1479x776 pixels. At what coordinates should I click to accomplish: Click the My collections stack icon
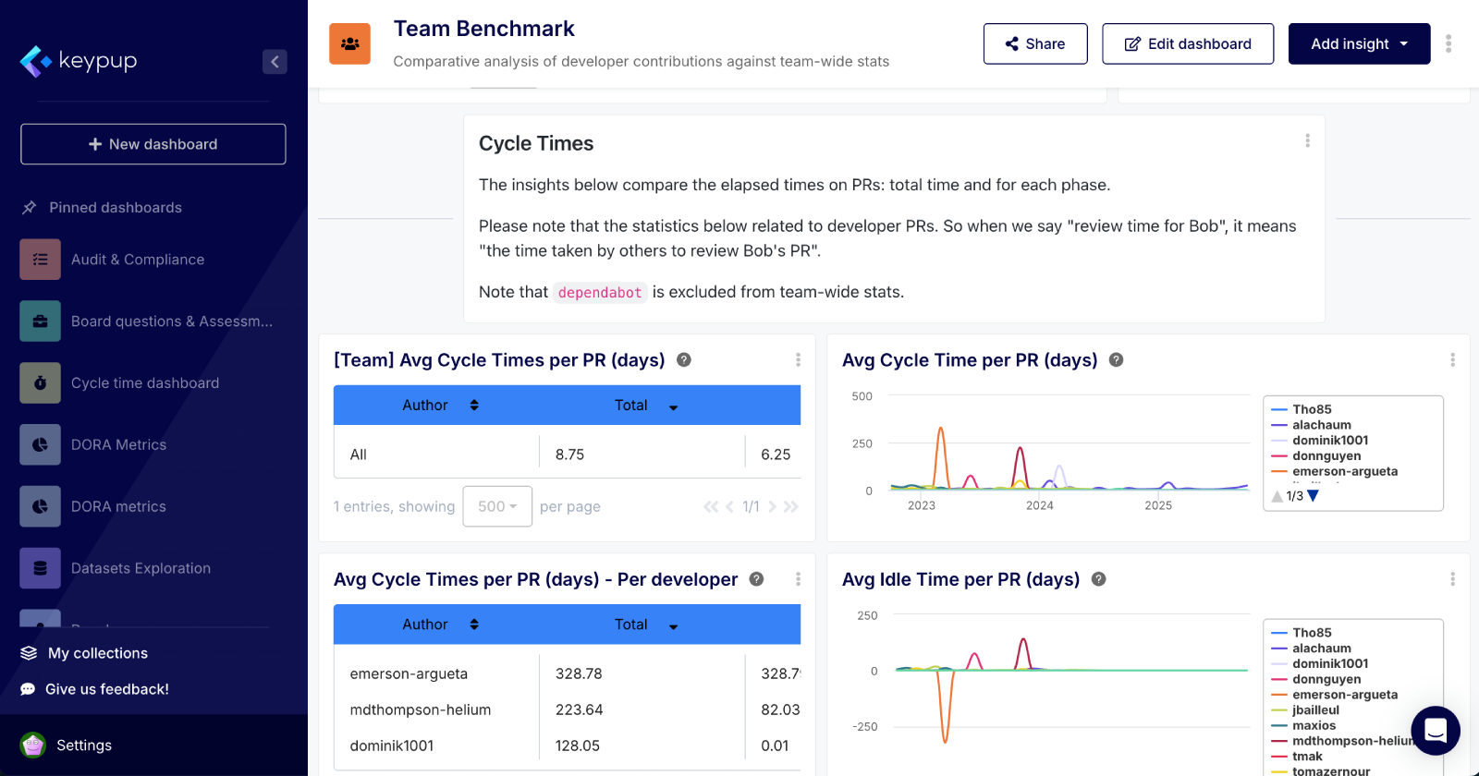(29, 653)
